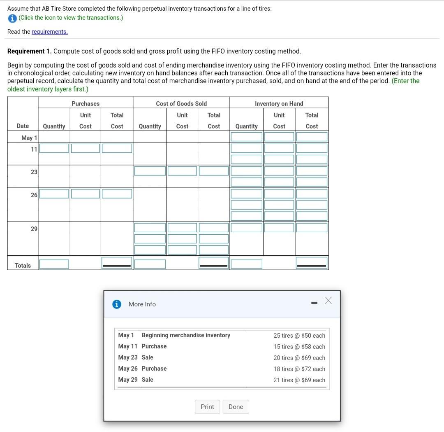This screenshot has width=444, height=432.
Task: Select May 26 Purchases Total Cost field
Action: [x=117, y=194]
